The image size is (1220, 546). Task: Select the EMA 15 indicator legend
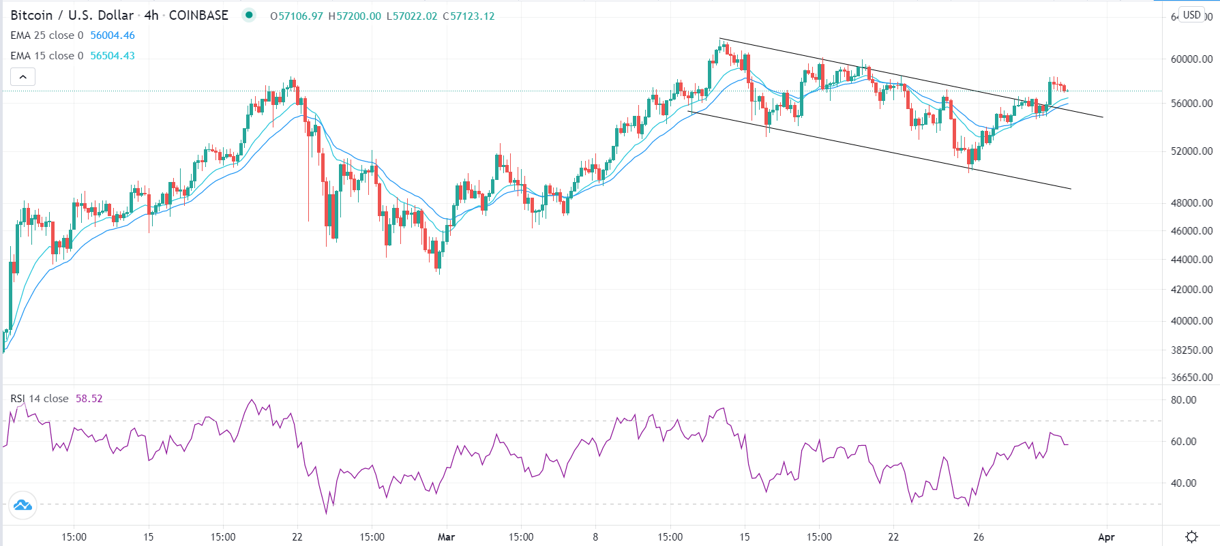coord(43,55)
